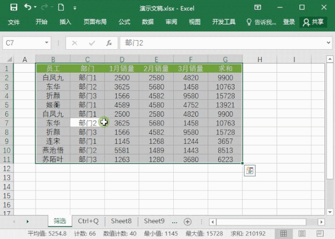The width and height of the screenshot is (335, 239).
Task: Click the 告诉我 lightbulb search box
Action: pos(261,22)
